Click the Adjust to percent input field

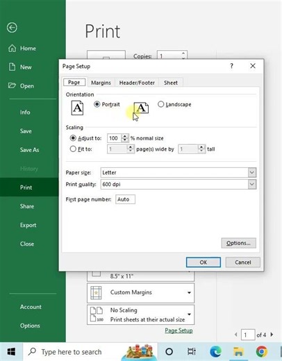115,138
